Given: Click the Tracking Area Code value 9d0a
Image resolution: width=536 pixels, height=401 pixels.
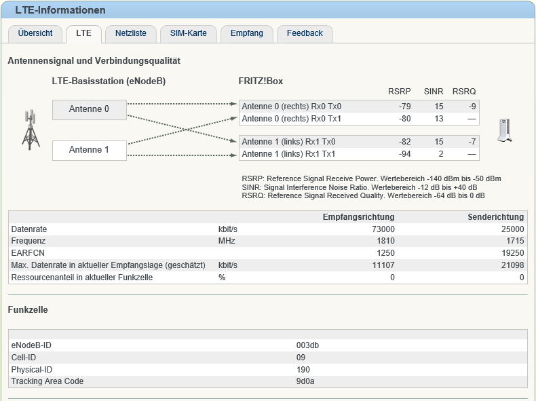Looking at the screenshot, I should (305, 381).
